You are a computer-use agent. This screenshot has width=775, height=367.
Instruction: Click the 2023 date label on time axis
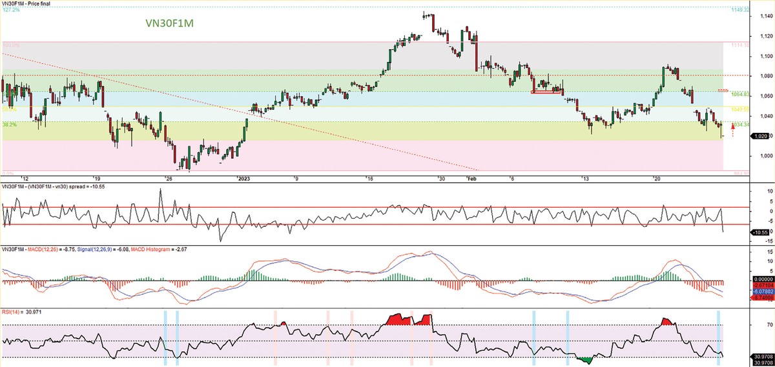[x=243, y=178]
